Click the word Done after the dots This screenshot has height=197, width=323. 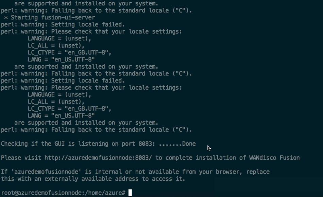pyautogui.click(x=189, y=144)
